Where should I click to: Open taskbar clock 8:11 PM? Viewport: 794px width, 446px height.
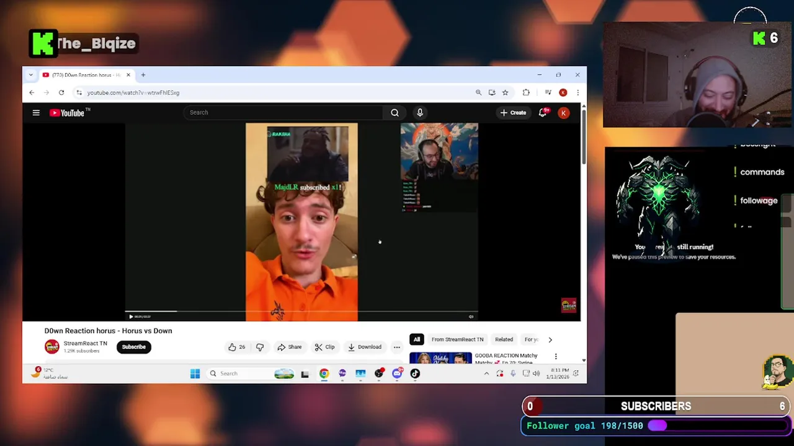tap(558, 374)
